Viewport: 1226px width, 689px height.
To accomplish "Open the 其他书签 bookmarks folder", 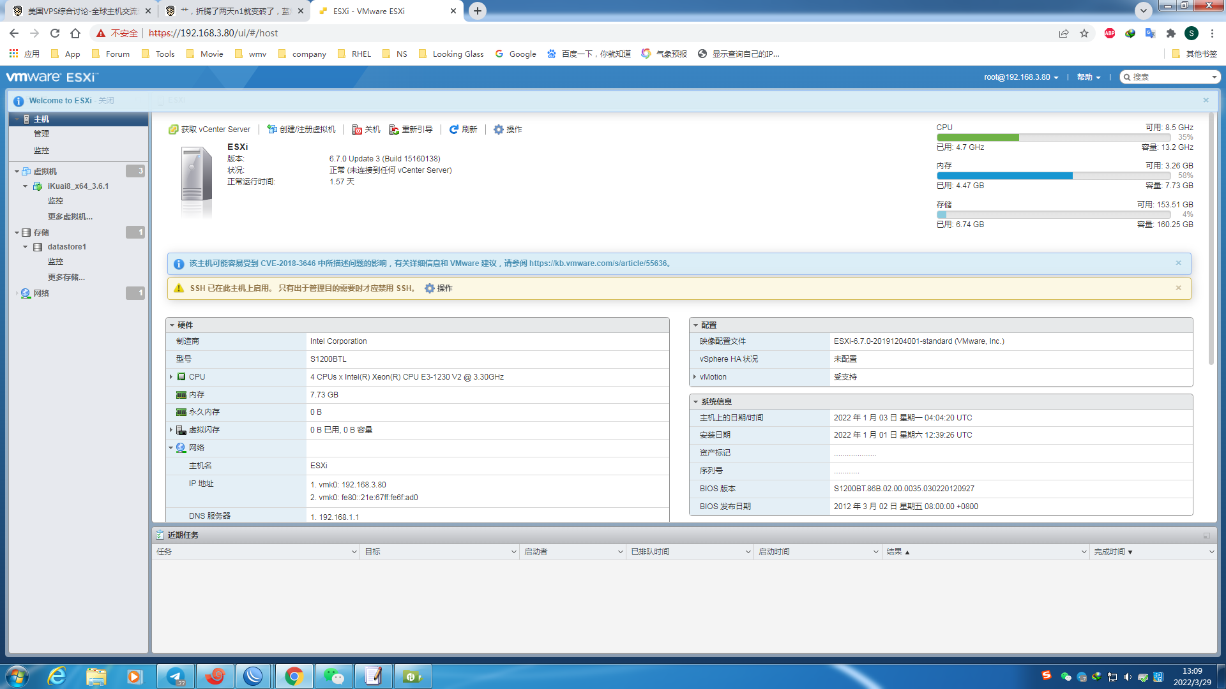I will tap(1194, 54).
